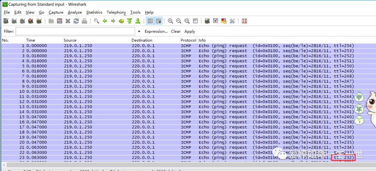
Task: Select packet 17 row with ttl=238
Action: (x=188, y=127)
